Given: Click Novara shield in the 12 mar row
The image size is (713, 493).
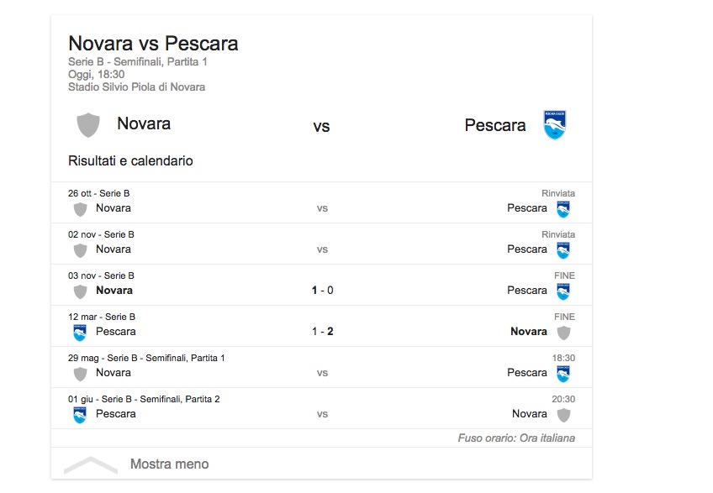Looking at the screenshot, I should coord(563,333).
